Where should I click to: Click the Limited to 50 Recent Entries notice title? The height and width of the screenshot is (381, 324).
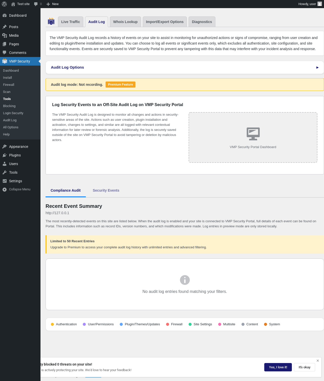pyautogui.click(x=72, y=241)
